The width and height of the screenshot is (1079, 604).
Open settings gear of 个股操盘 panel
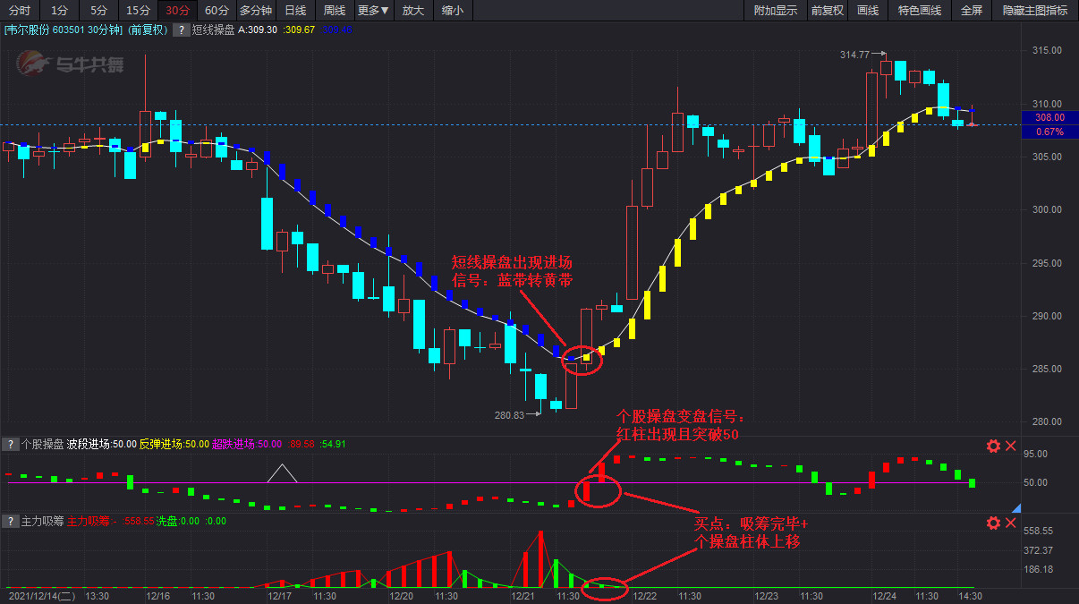click(x=993, y=446)
